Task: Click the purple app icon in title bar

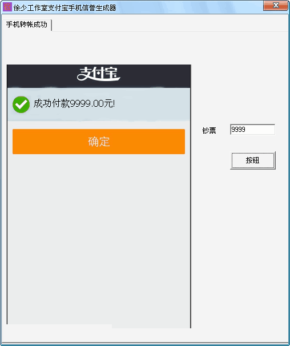Action: tap(7, 7)
